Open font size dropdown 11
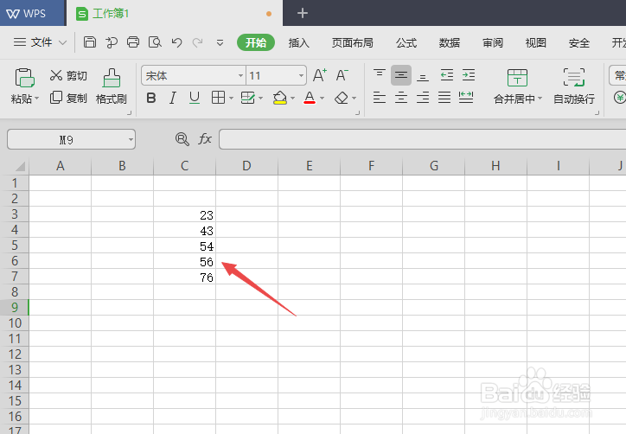Image resolution: width=626 pixels, height=434 pixels. pyautogui.click(x=301, y=75)
